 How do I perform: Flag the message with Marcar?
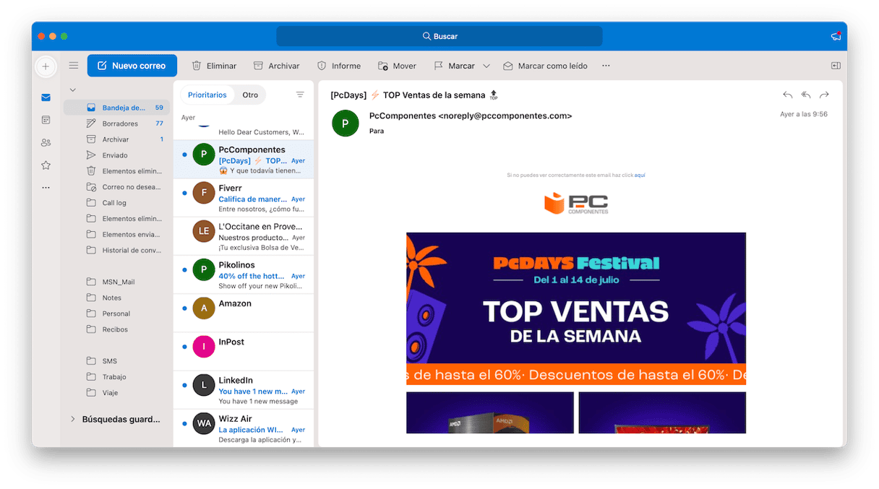(x=454, y=66)
